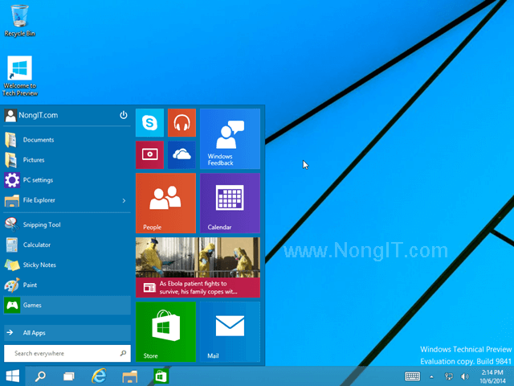Select Welcome to Tech Preview shortcut
The image size is (514, 386).
pyautogui.click(x=19, y=76)
